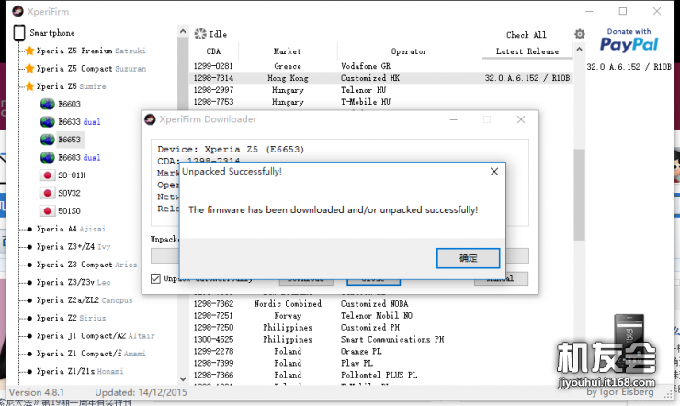Click the device tree scroll up arrow
This screenshot has height=406, width=680.
183,31
